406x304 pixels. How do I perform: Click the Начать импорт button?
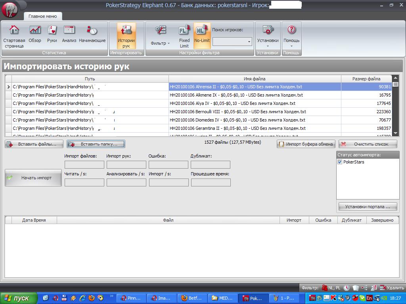click(x=33, y=178)
